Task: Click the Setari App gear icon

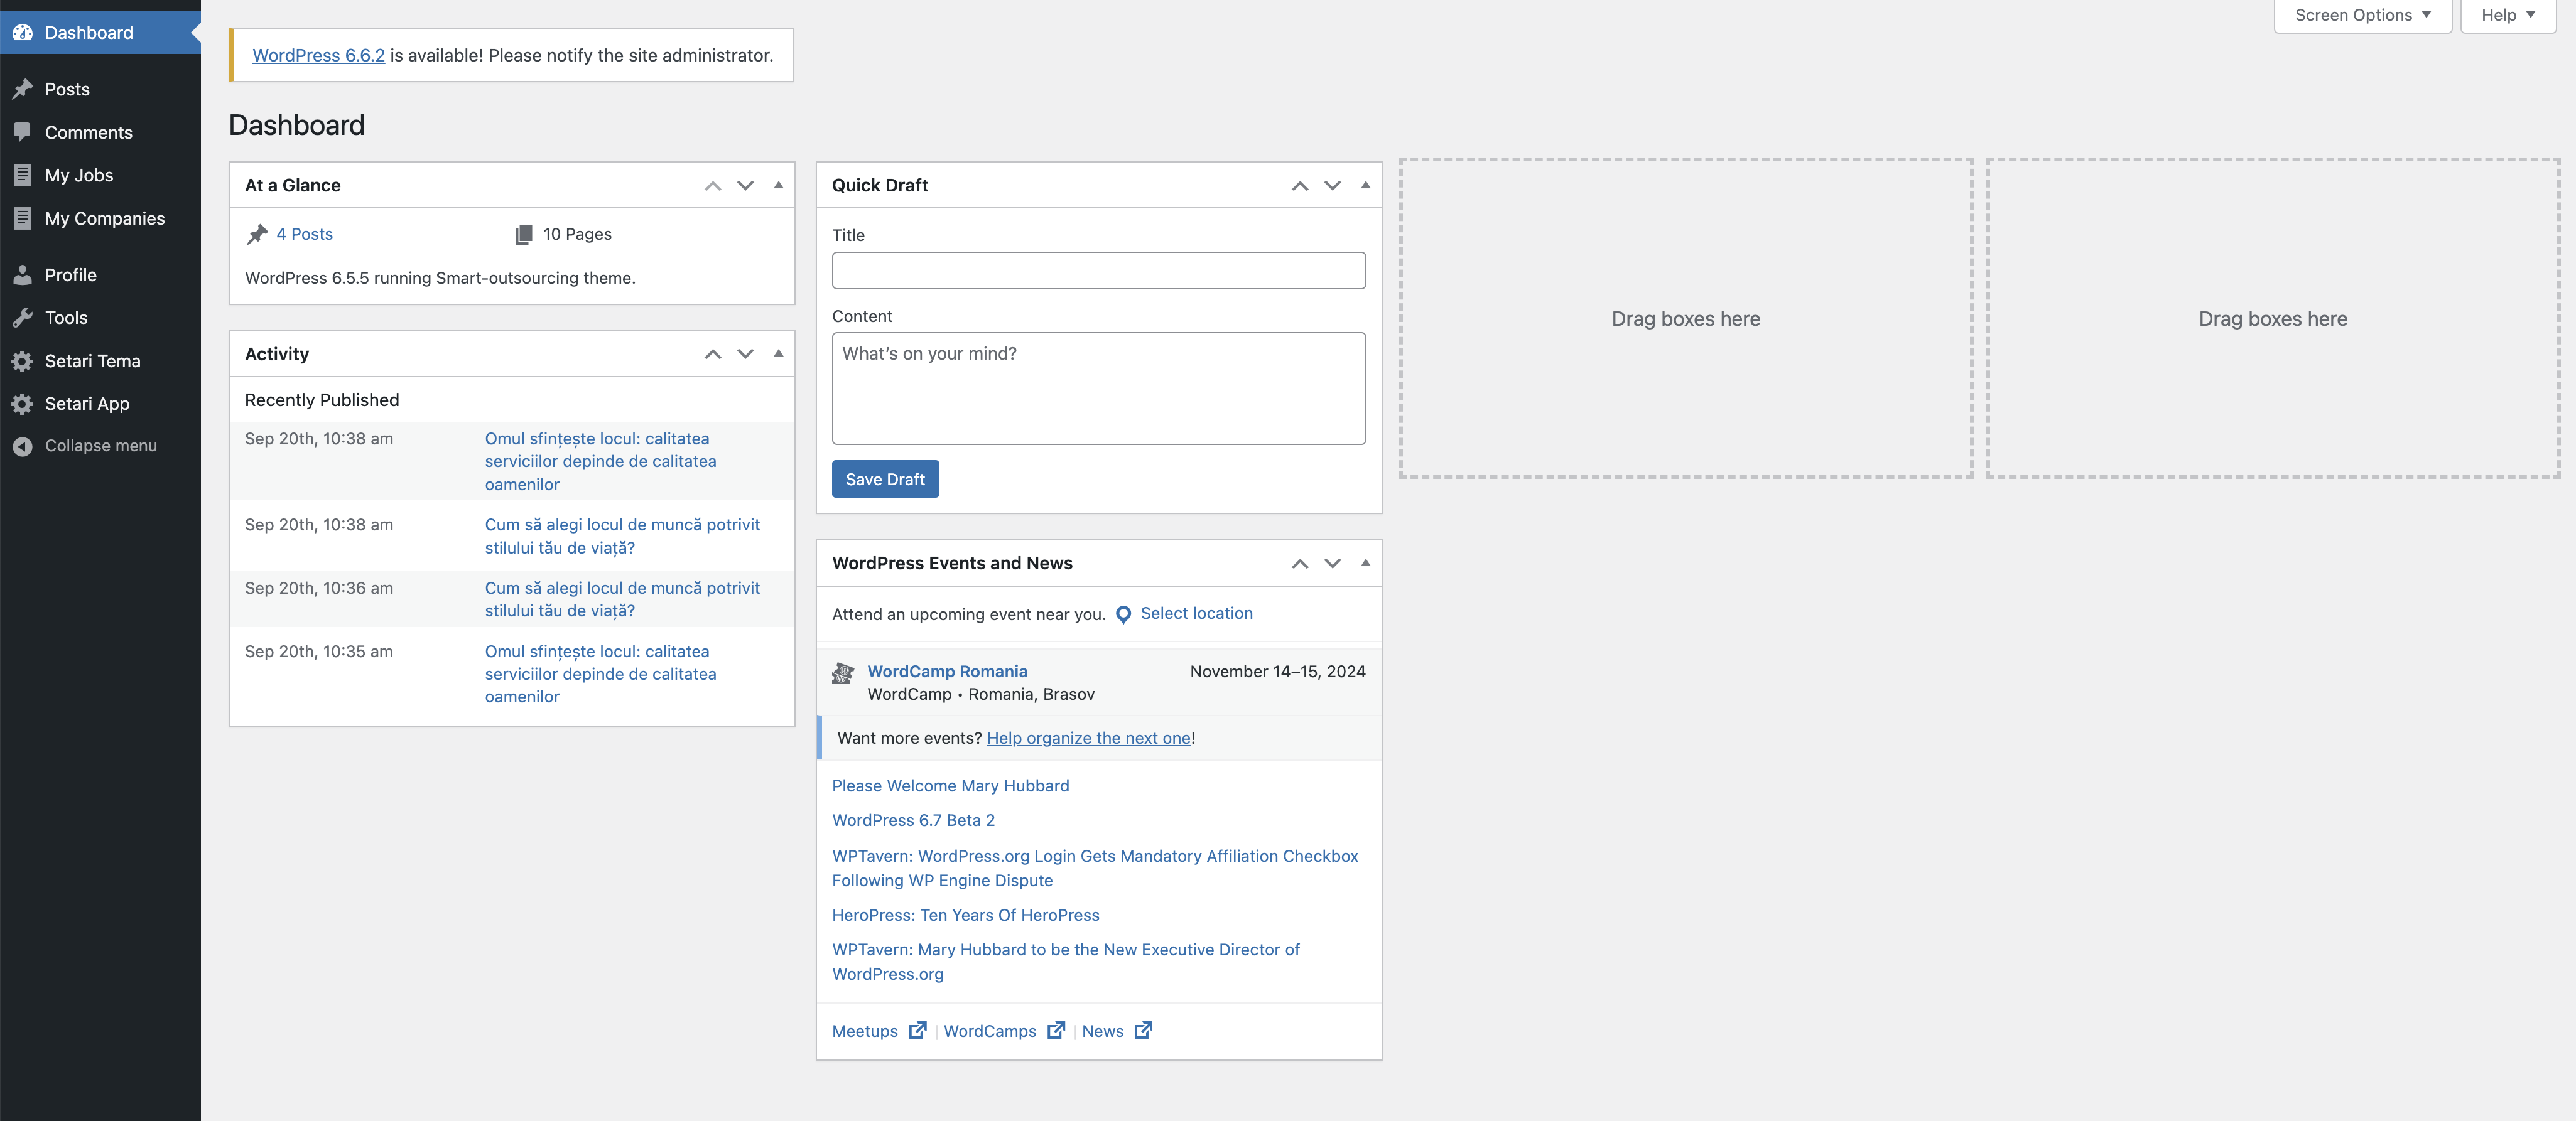Action: (22, 404)
